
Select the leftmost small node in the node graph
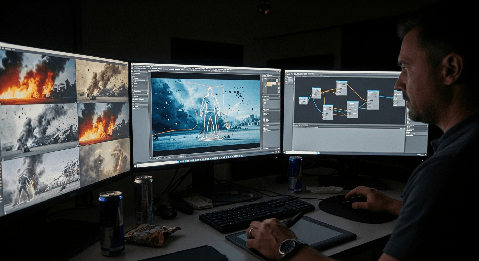pyautogui.click(x=303, y=101)
